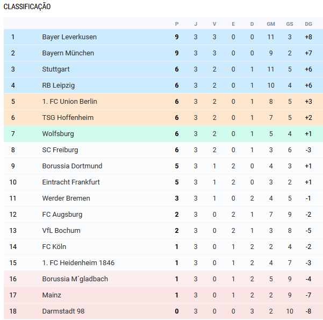Open the Bayern München team row
Viewport: 323px width, 320px height.
click(68, 53)
